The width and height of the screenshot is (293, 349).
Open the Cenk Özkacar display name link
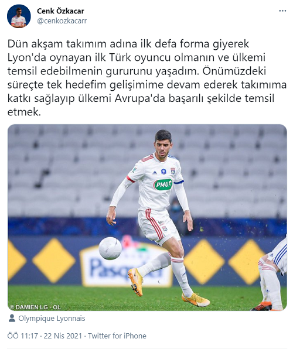tap(60, 11)
